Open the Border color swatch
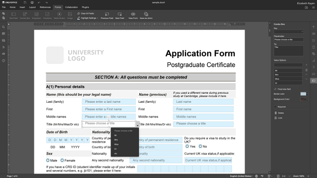Screen dimensions: 317x178 (304, 94)
